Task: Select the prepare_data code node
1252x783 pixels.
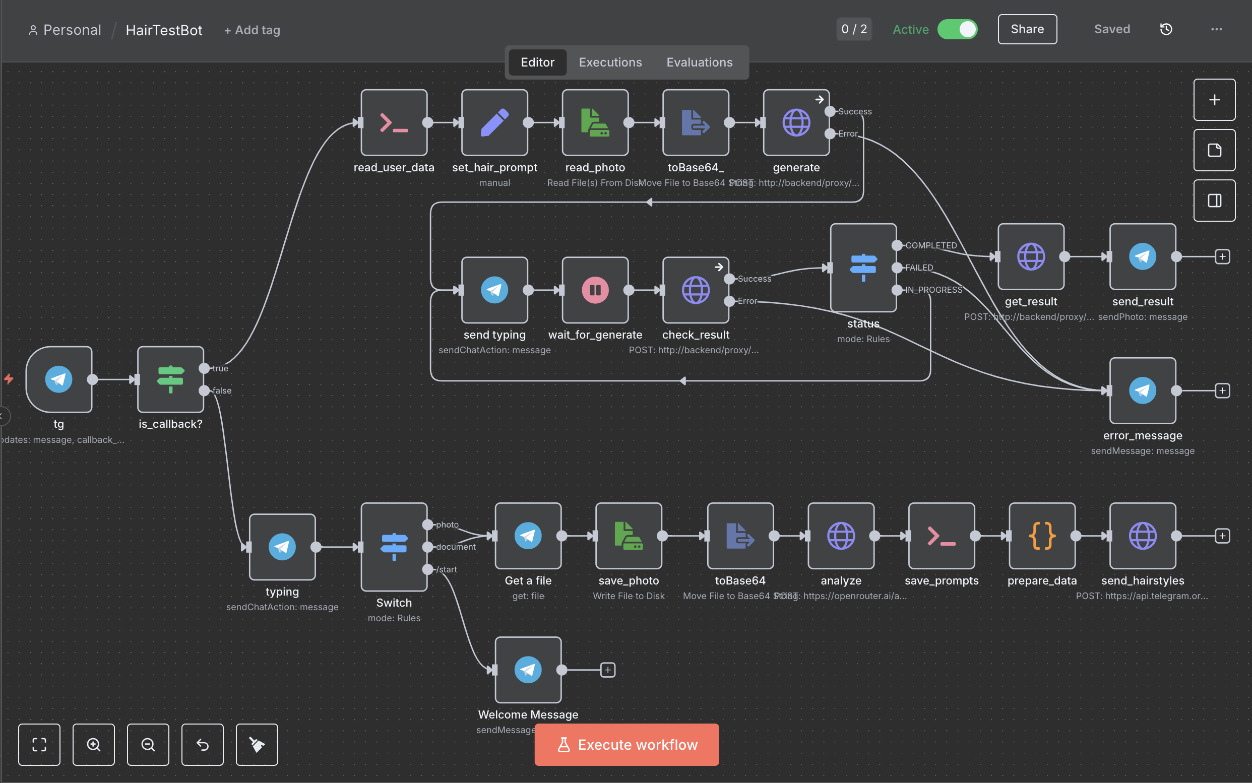Action: tap(1042, 536)
